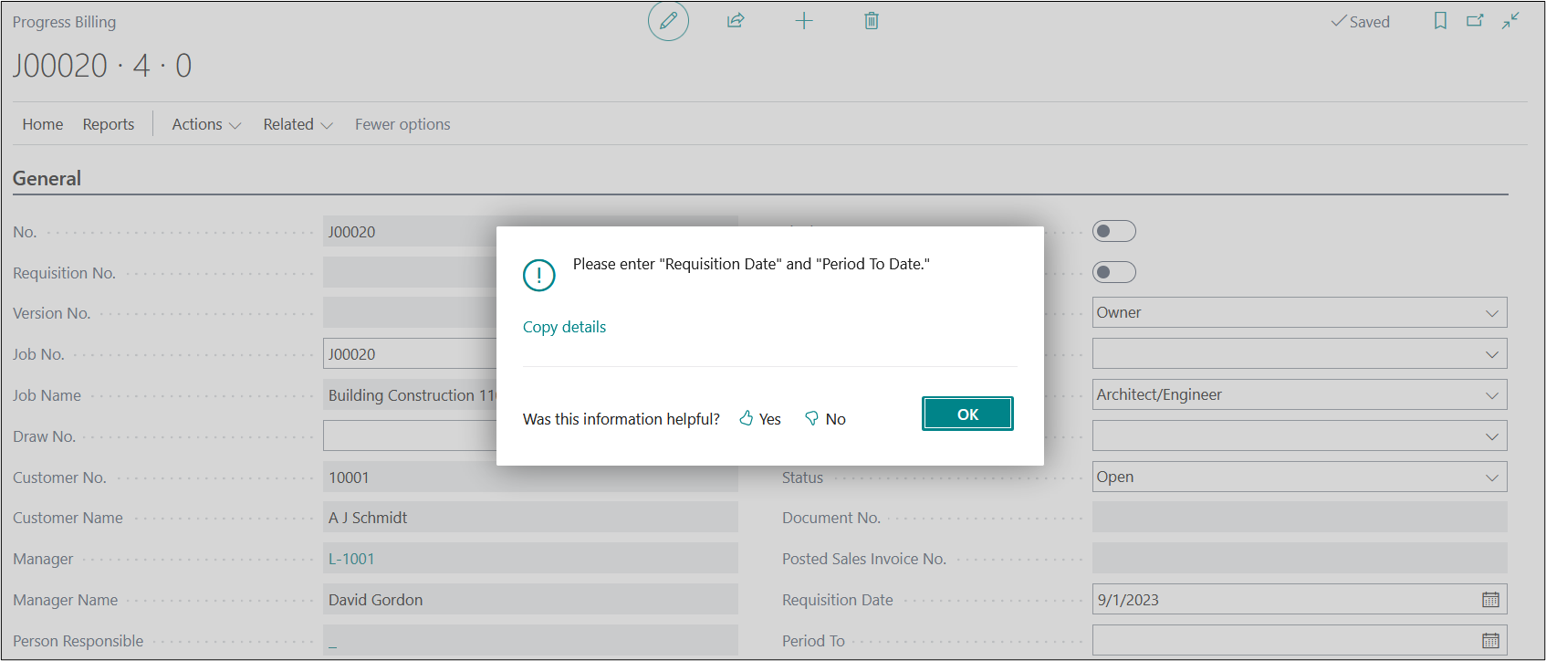Image resolution: width=1546 pixels, height=661 pixels.
Task: Toggle the first switch in General
Action: 1113,231
